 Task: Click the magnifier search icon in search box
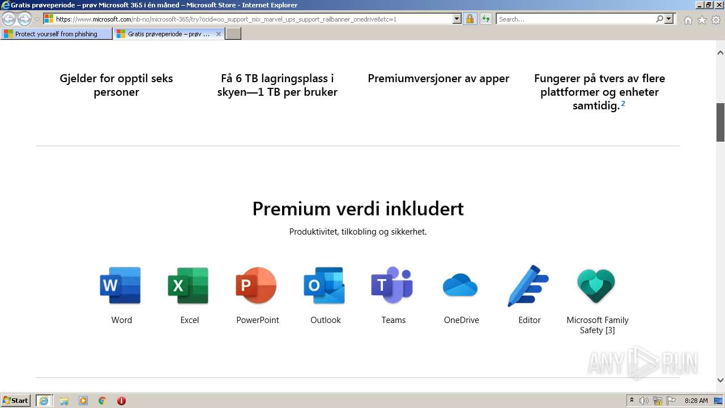tap(659, 19)
